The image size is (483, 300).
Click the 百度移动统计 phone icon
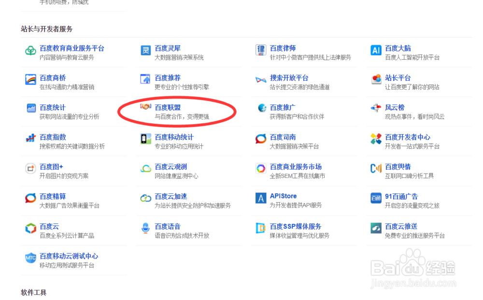[146, 139]
